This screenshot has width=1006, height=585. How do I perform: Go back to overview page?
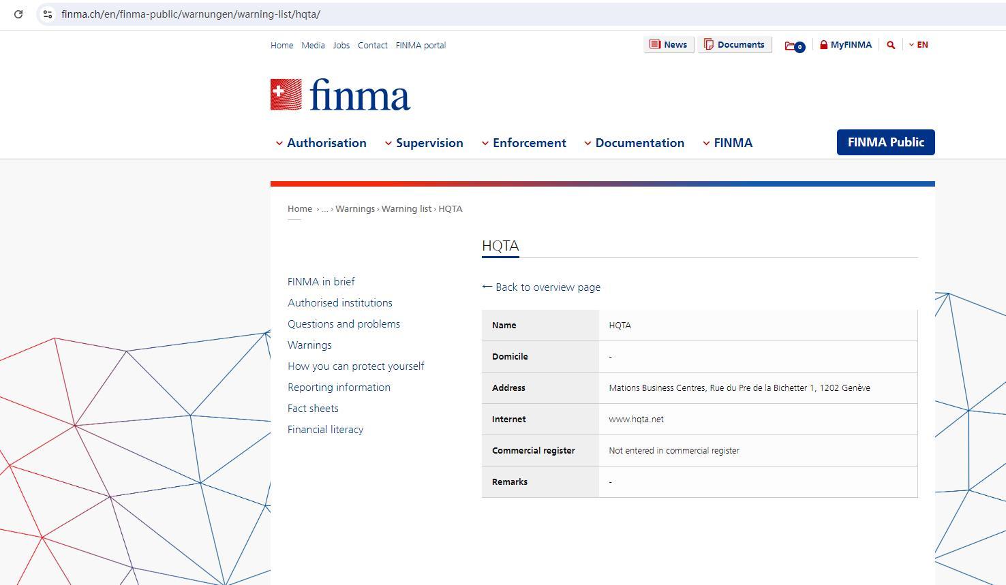coord(541,287)
